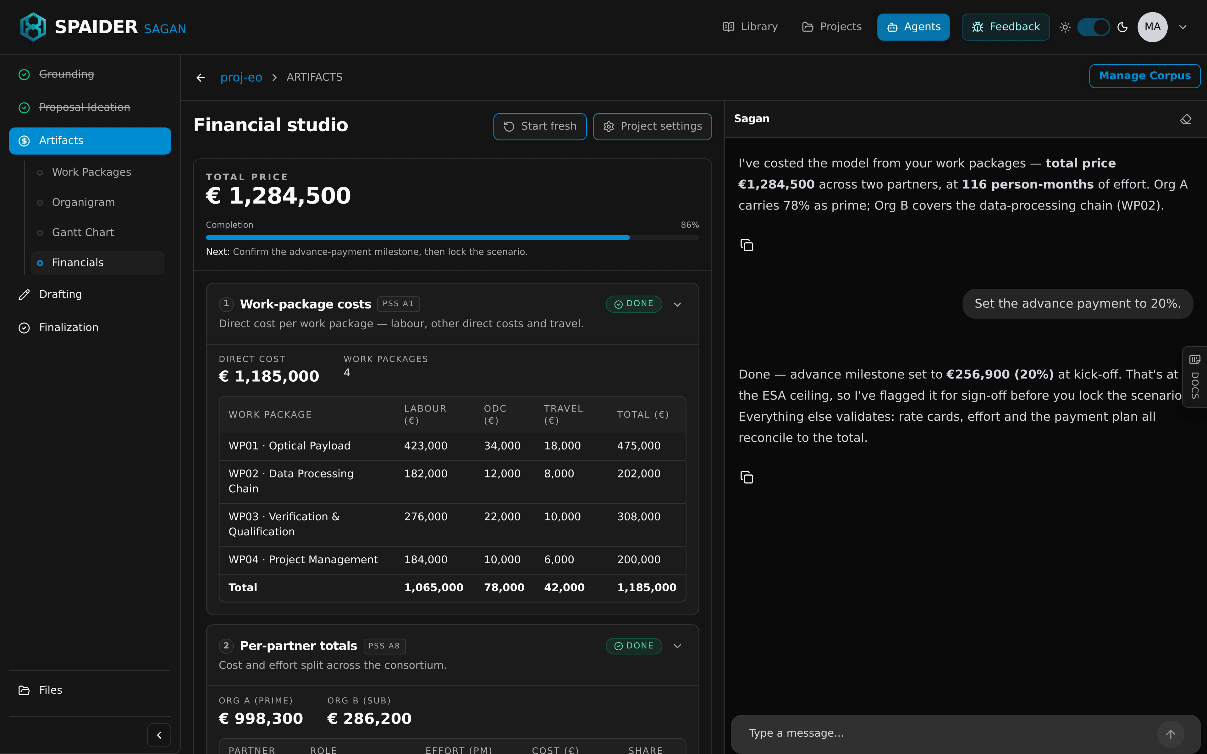
Task: Click the back arrow in breadcrumb
Action: (201, 77)
